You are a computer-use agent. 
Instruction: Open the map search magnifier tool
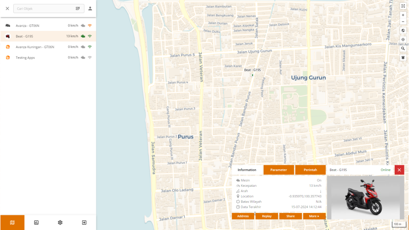pos(403,48)
